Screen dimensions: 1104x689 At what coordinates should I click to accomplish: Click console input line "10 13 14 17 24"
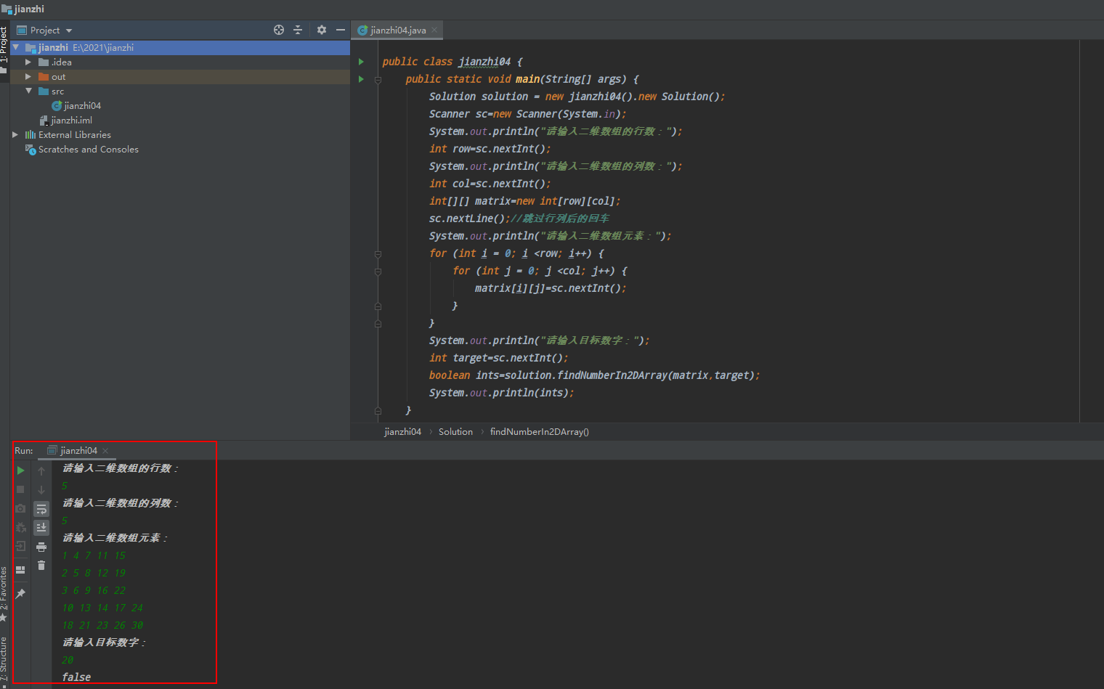[x=102, y=608]
